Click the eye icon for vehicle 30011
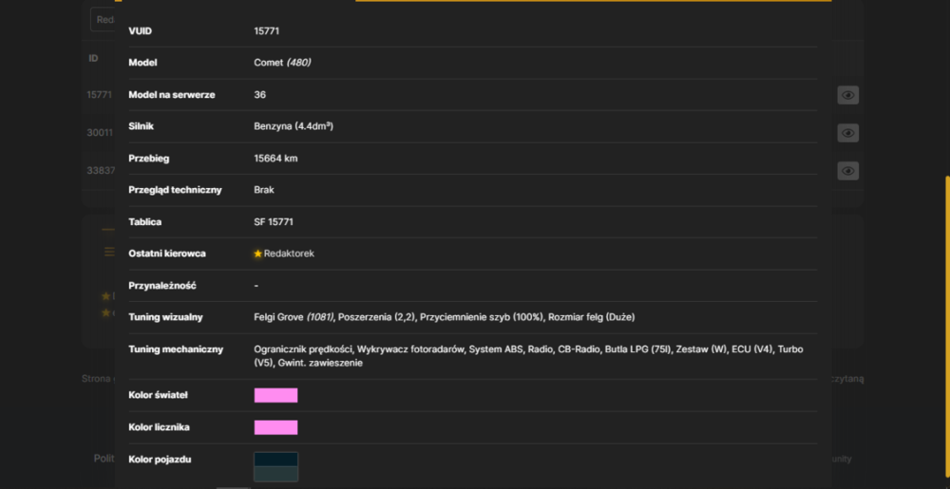The image size is (950, 489). [x=847, y=133]
